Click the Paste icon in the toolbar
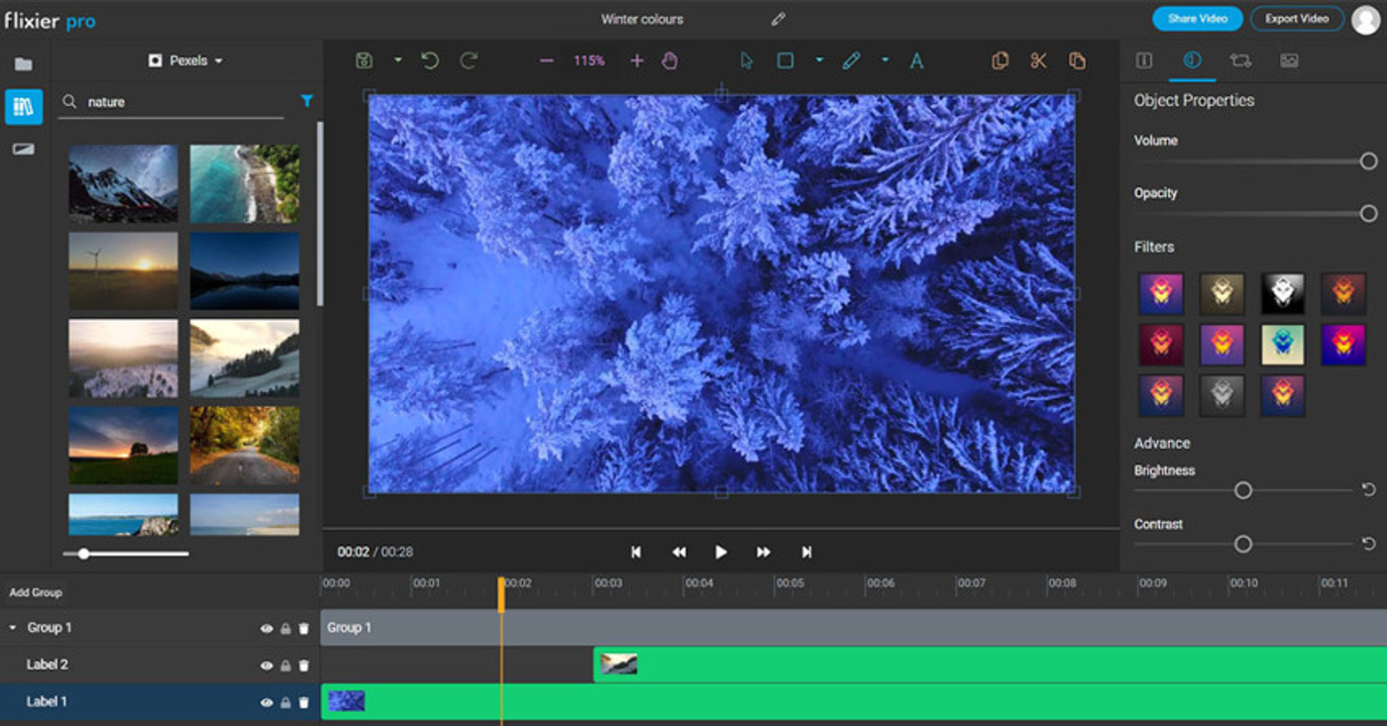Screen dimensions: 1387x726 point(1078,60)
